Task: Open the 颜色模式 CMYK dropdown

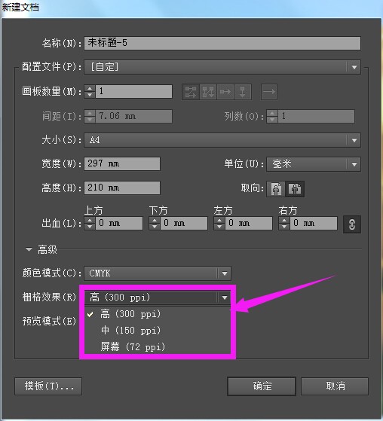Action: pyautogui.click(x=158, y=273)
